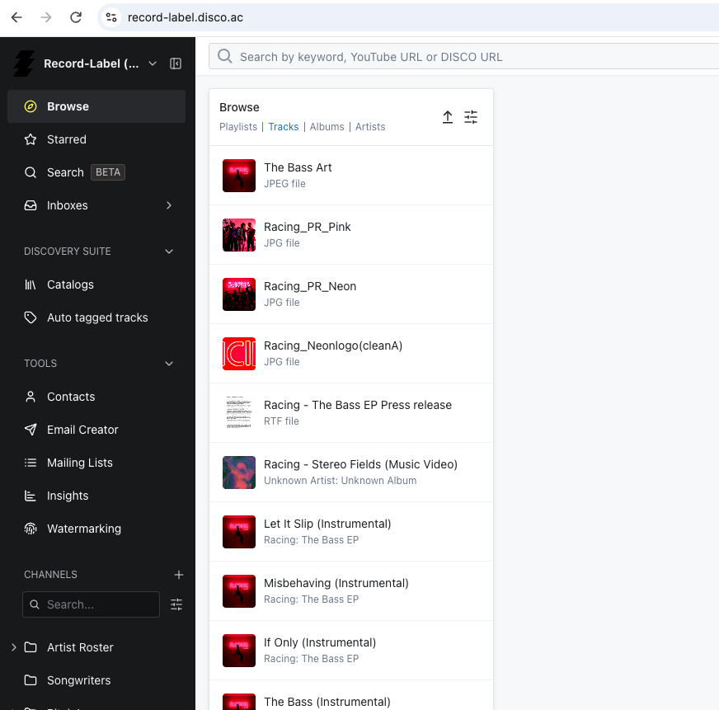Image resolution: width=719 pixels, height=710 pixels.
Task: Click the Email Creator paper plane icon
Action: point(31,430)
